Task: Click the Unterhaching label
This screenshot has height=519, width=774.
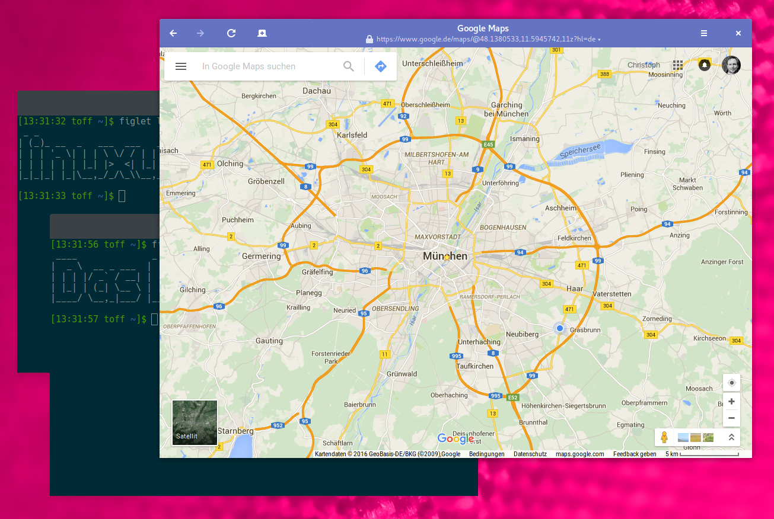Action: pos(479,342)
